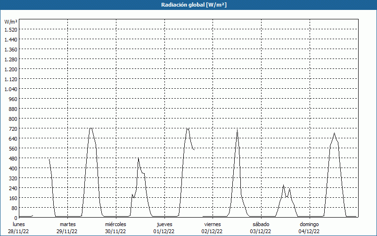Click the 160 y-axis value
The width and height of the screenshot is (377, 236).
(13, 198)
